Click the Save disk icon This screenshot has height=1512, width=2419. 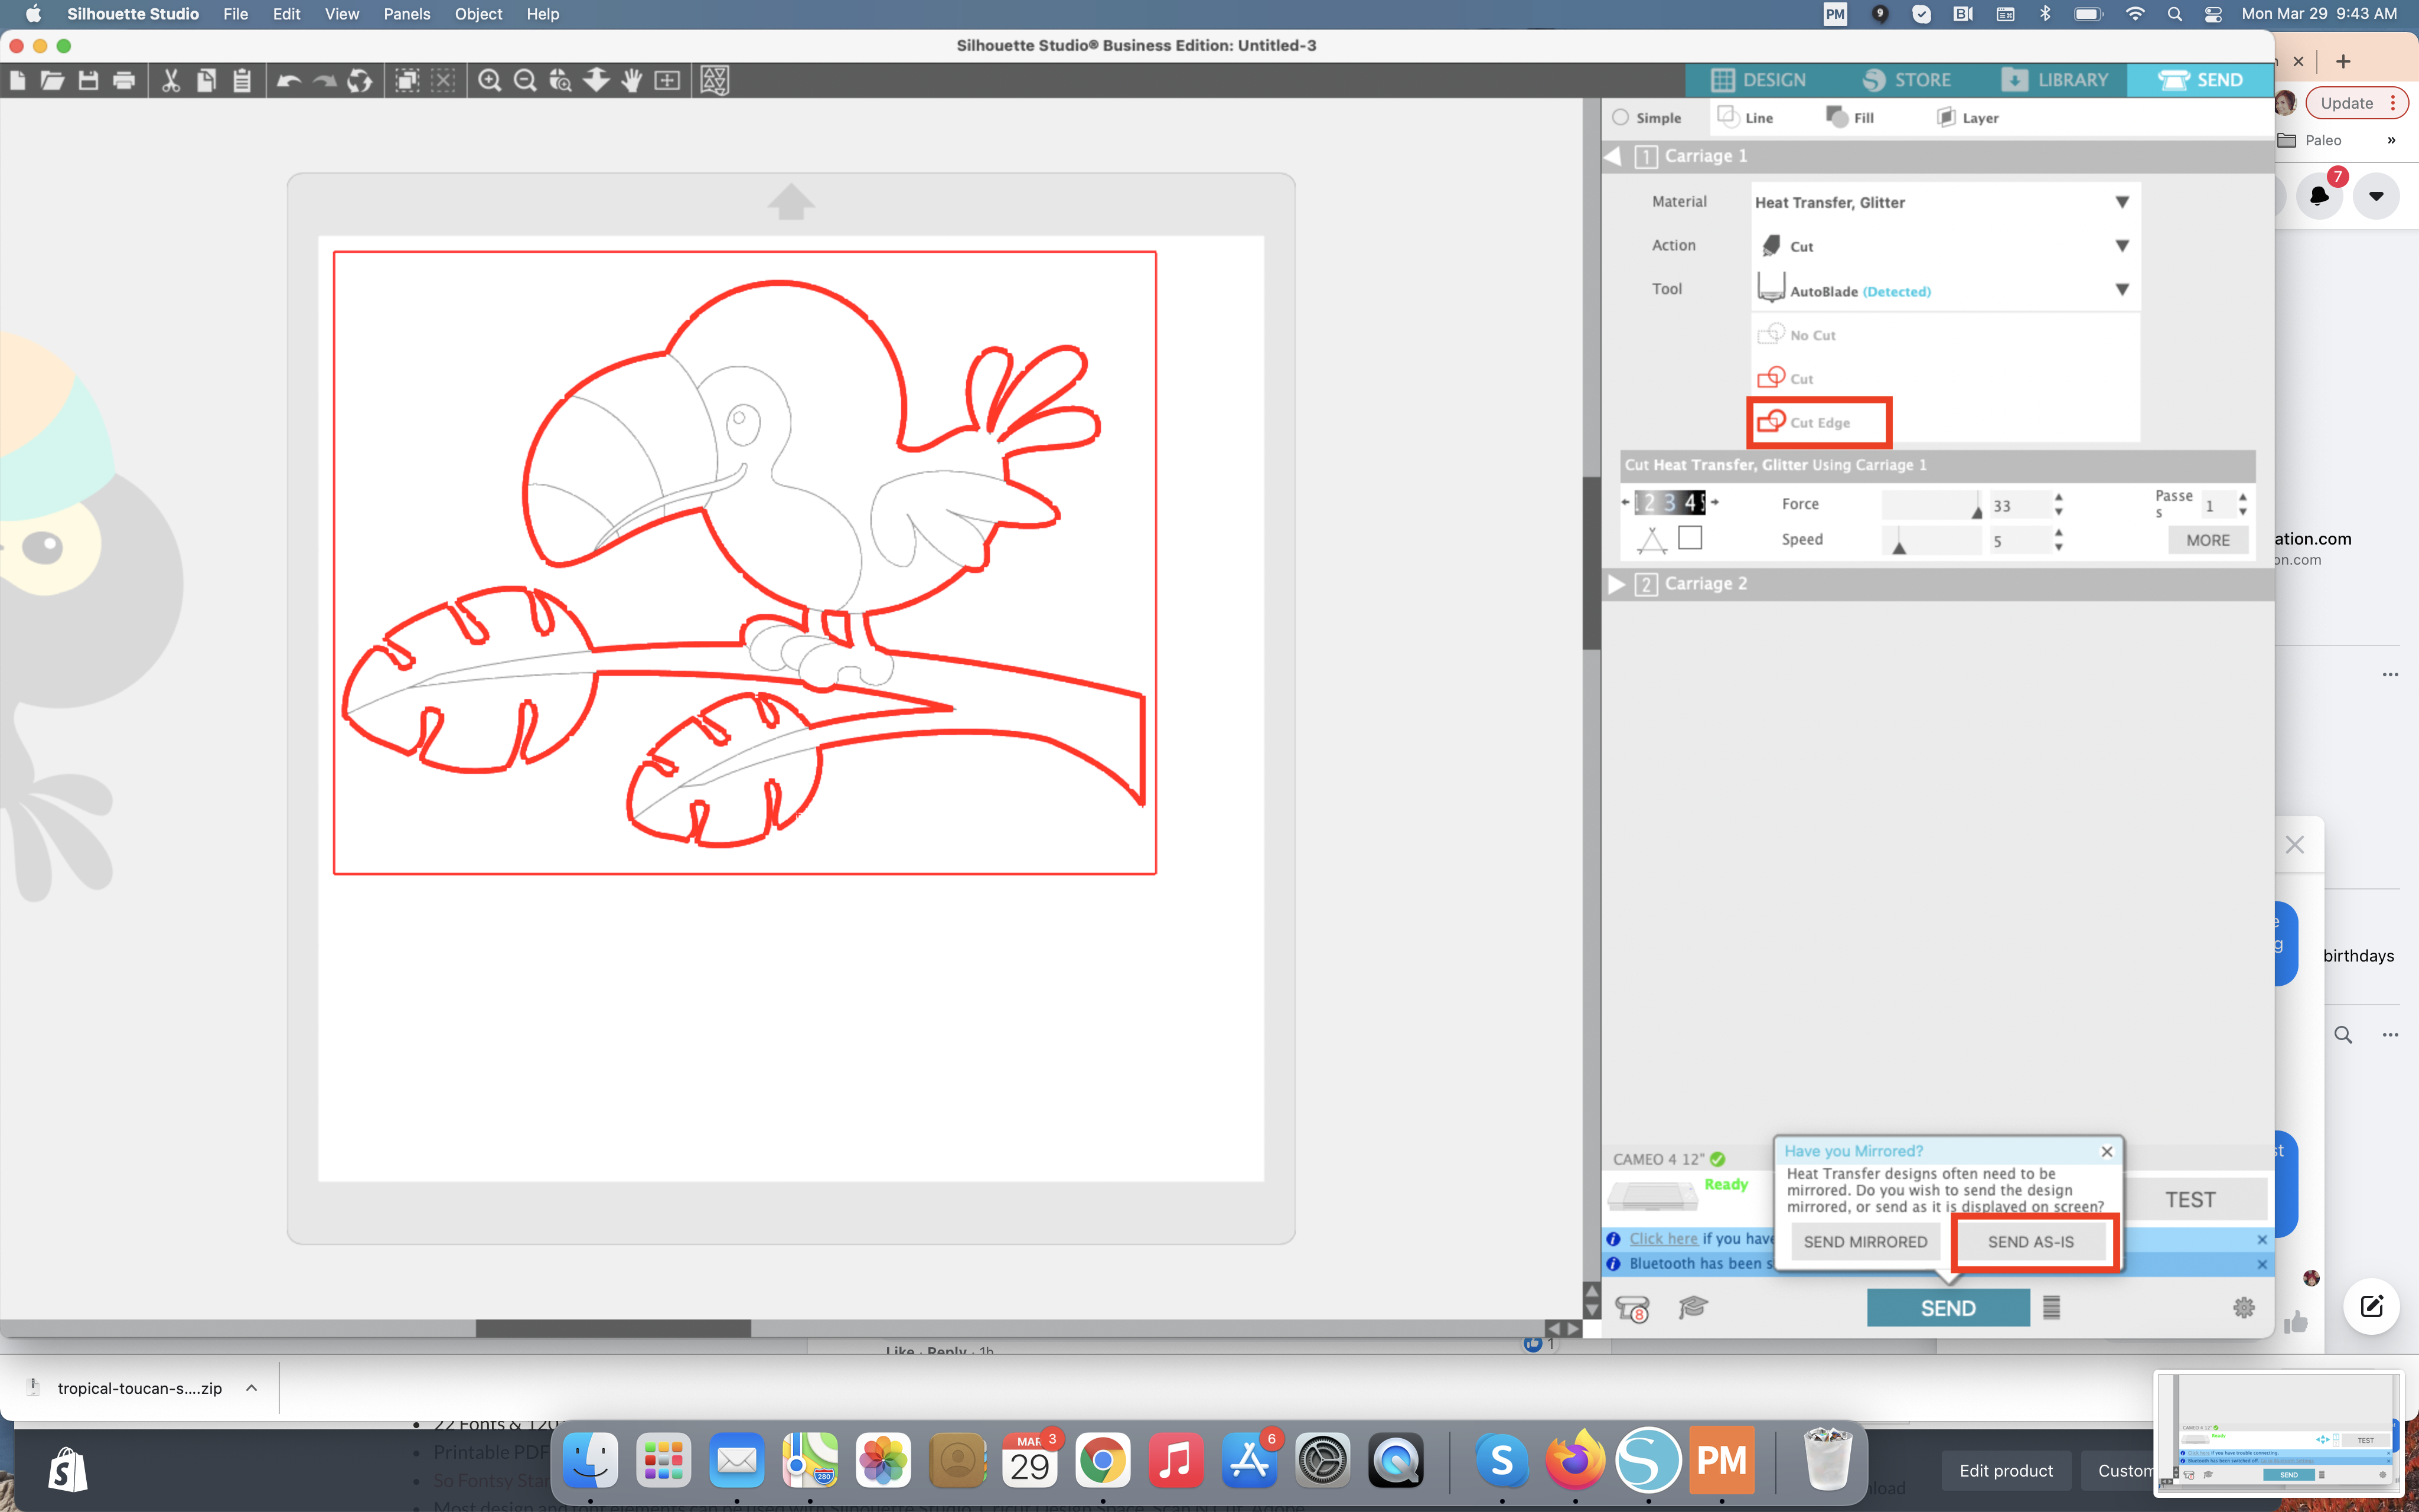pos(88,80)
